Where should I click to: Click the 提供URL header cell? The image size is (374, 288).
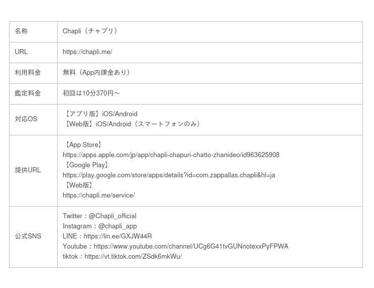tap(33, 171)
